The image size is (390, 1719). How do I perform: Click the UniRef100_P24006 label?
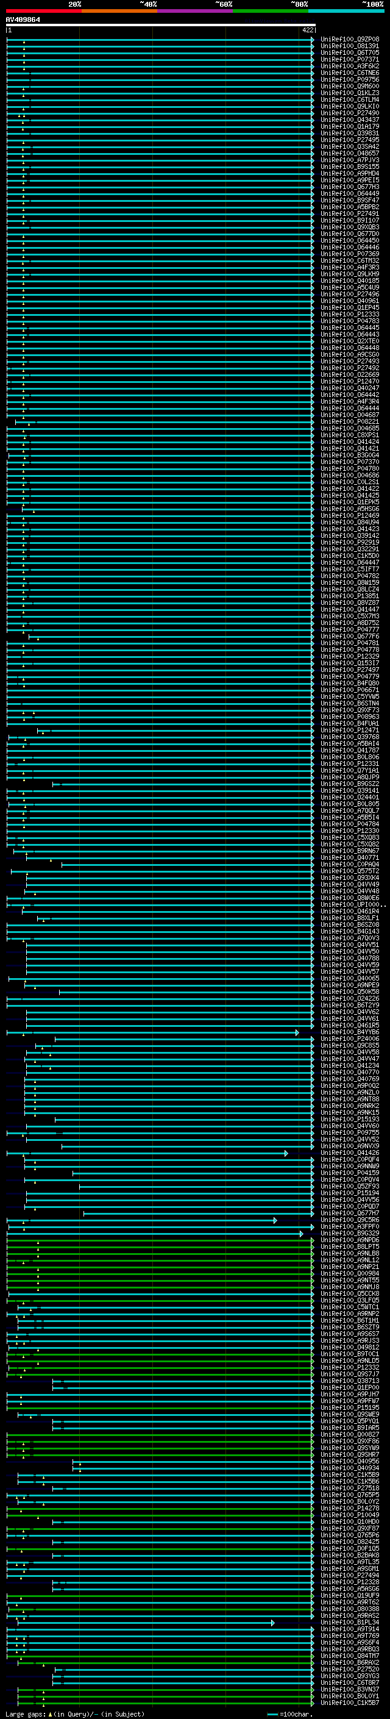(x=350, y=1039)
